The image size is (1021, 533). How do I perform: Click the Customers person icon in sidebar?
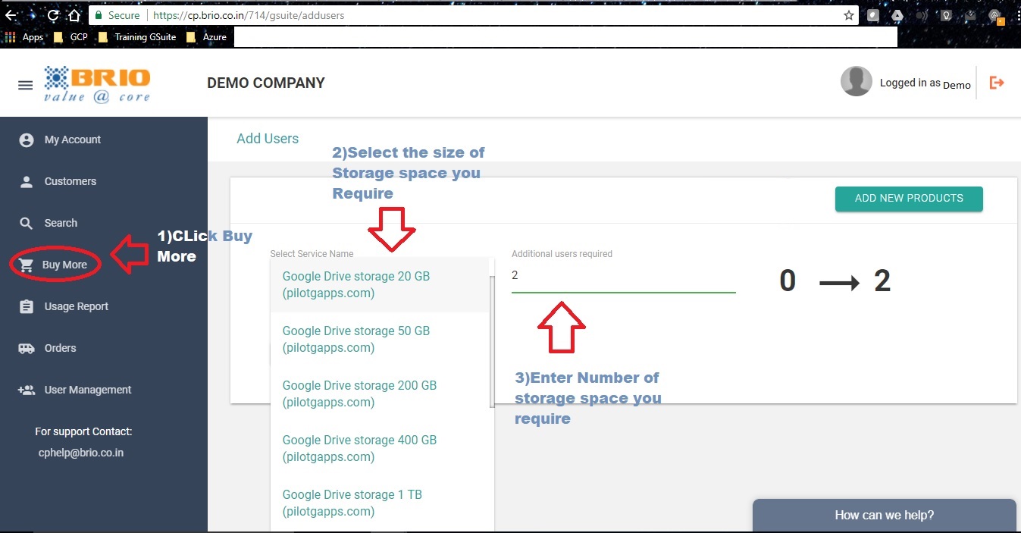tap(27, 182)
